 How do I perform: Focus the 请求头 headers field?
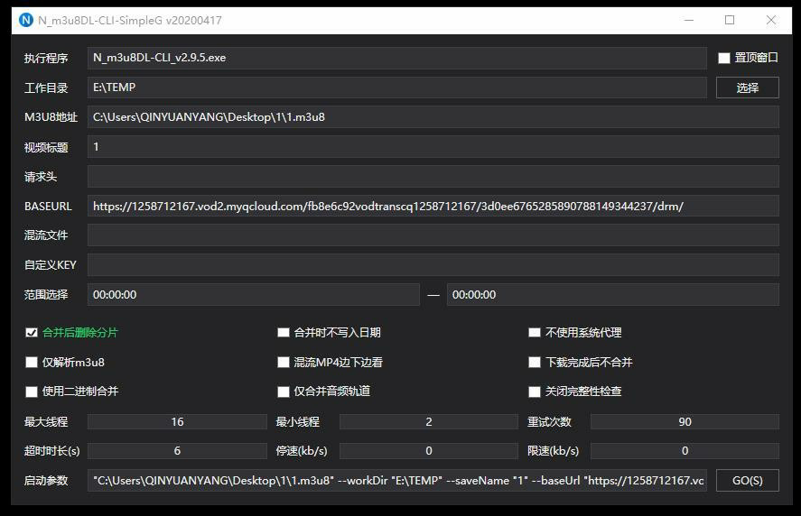433,177
